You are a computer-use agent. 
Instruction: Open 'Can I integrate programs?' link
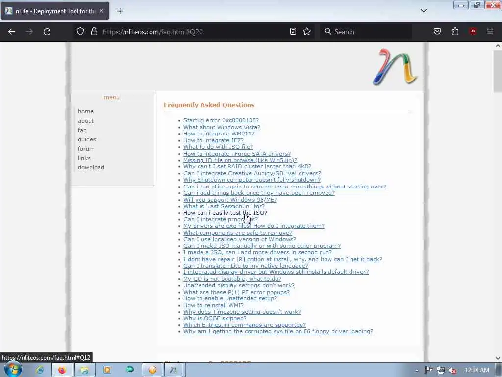click(220, 219)
